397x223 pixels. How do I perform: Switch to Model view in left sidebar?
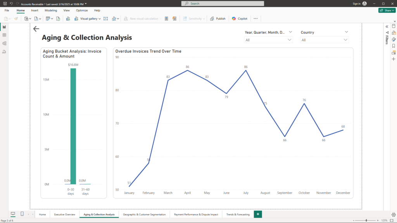click(x=4, y=43)
